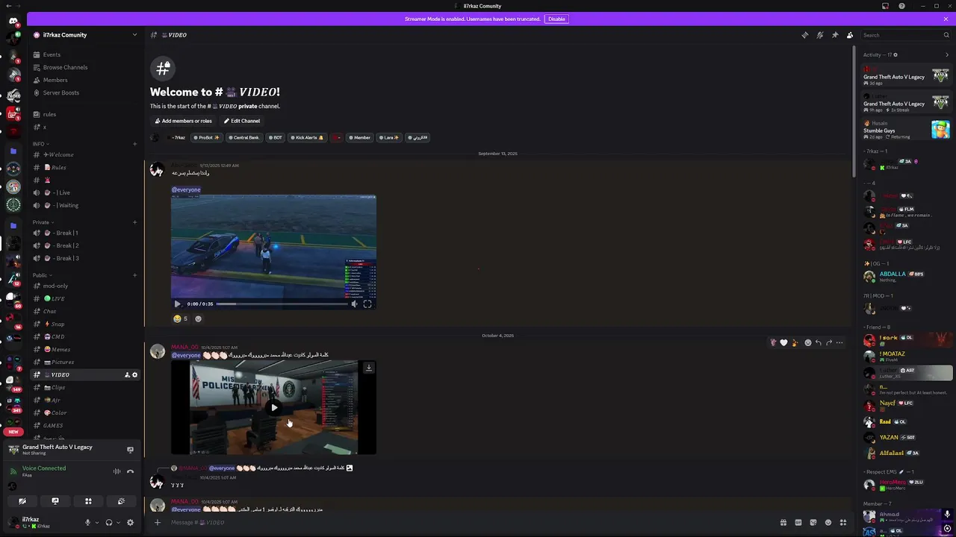Open headphone output options arrow
This screenshot has width=956, height=537.
(x=118, y=522)
